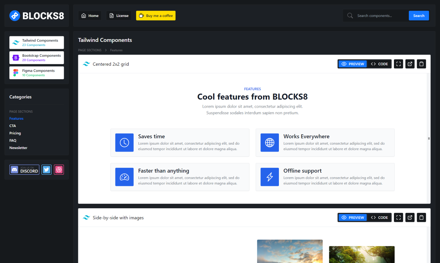Click the Bootstrap B icon in sidebar
The image size is (440, 263).
pyautogui.click(x=15, y=57)
